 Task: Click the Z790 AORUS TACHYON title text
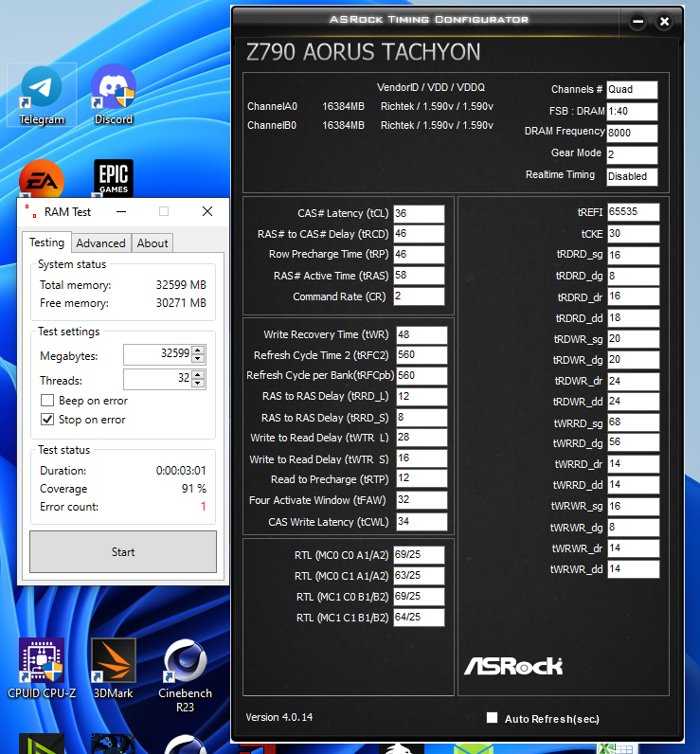pos(363,52)
